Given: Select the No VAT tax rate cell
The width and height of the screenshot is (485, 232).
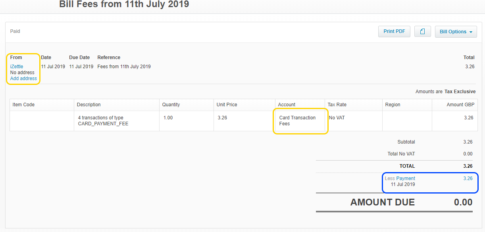Looking at the screenshot, I should (337, 118).
